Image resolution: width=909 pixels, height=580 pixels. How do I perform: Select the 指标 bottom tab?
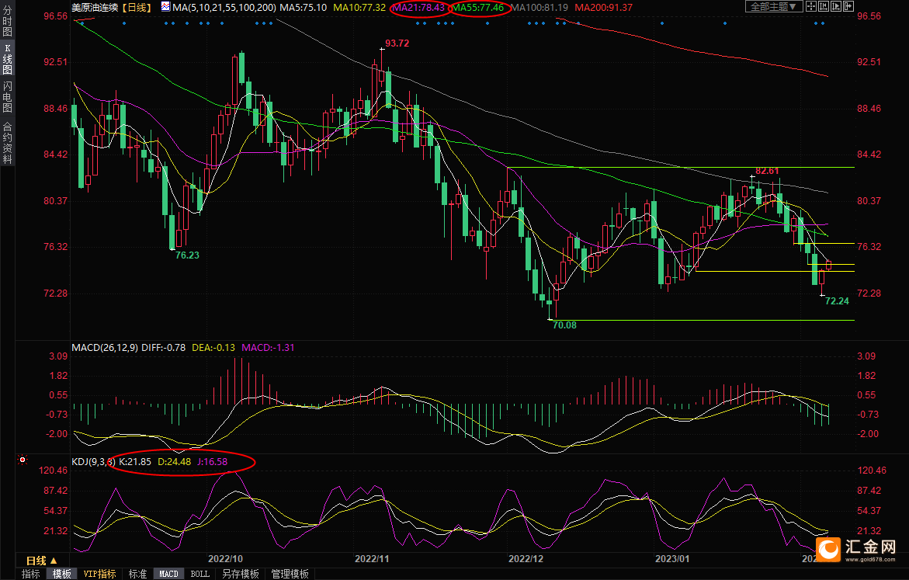31,574
